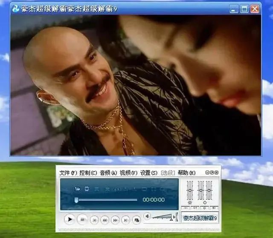Click the leftmost small button under sun icon
273x238 pixels.
click(x=186, y=208)
